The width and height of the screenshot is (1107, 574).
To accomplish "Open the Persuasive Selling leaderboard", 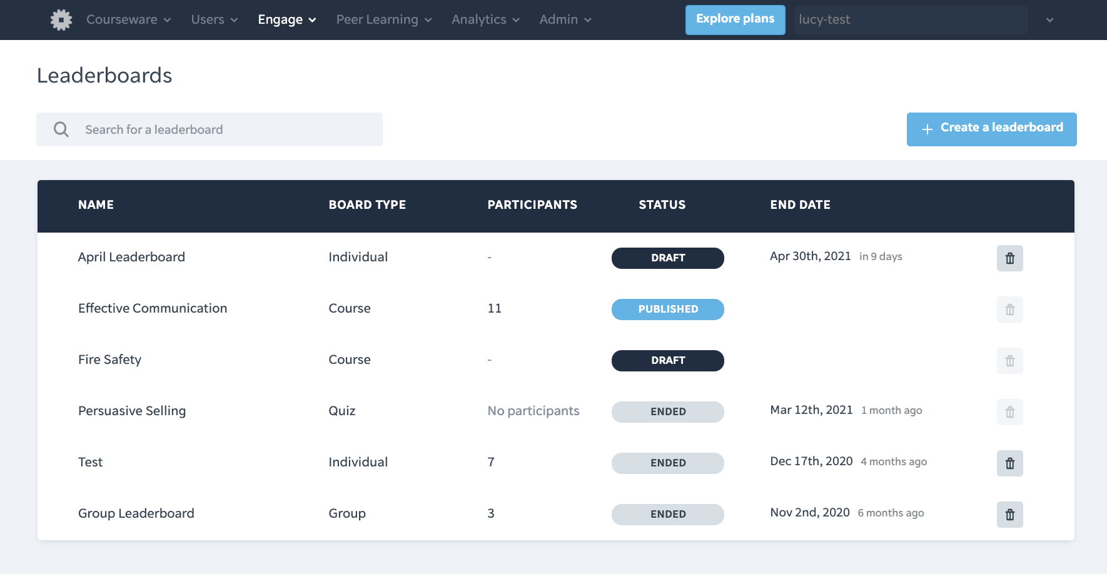I will [x=132, y=411].
